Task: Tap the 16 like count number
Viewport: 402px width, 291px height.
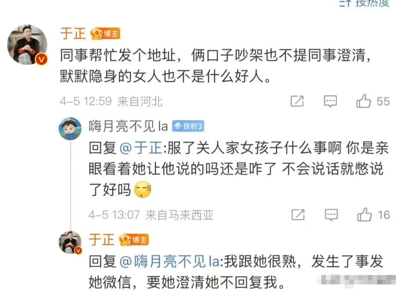Action: tap(384, 215)
